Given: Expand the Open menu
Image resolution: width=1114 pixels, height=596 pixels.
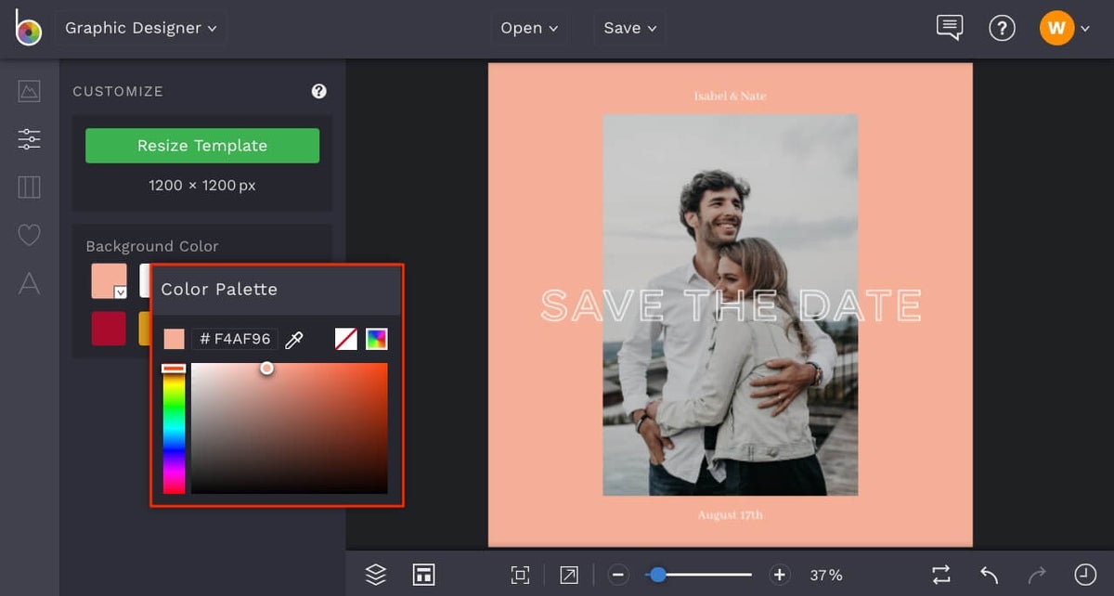Looking at the screenshot, I should [529, 27].
